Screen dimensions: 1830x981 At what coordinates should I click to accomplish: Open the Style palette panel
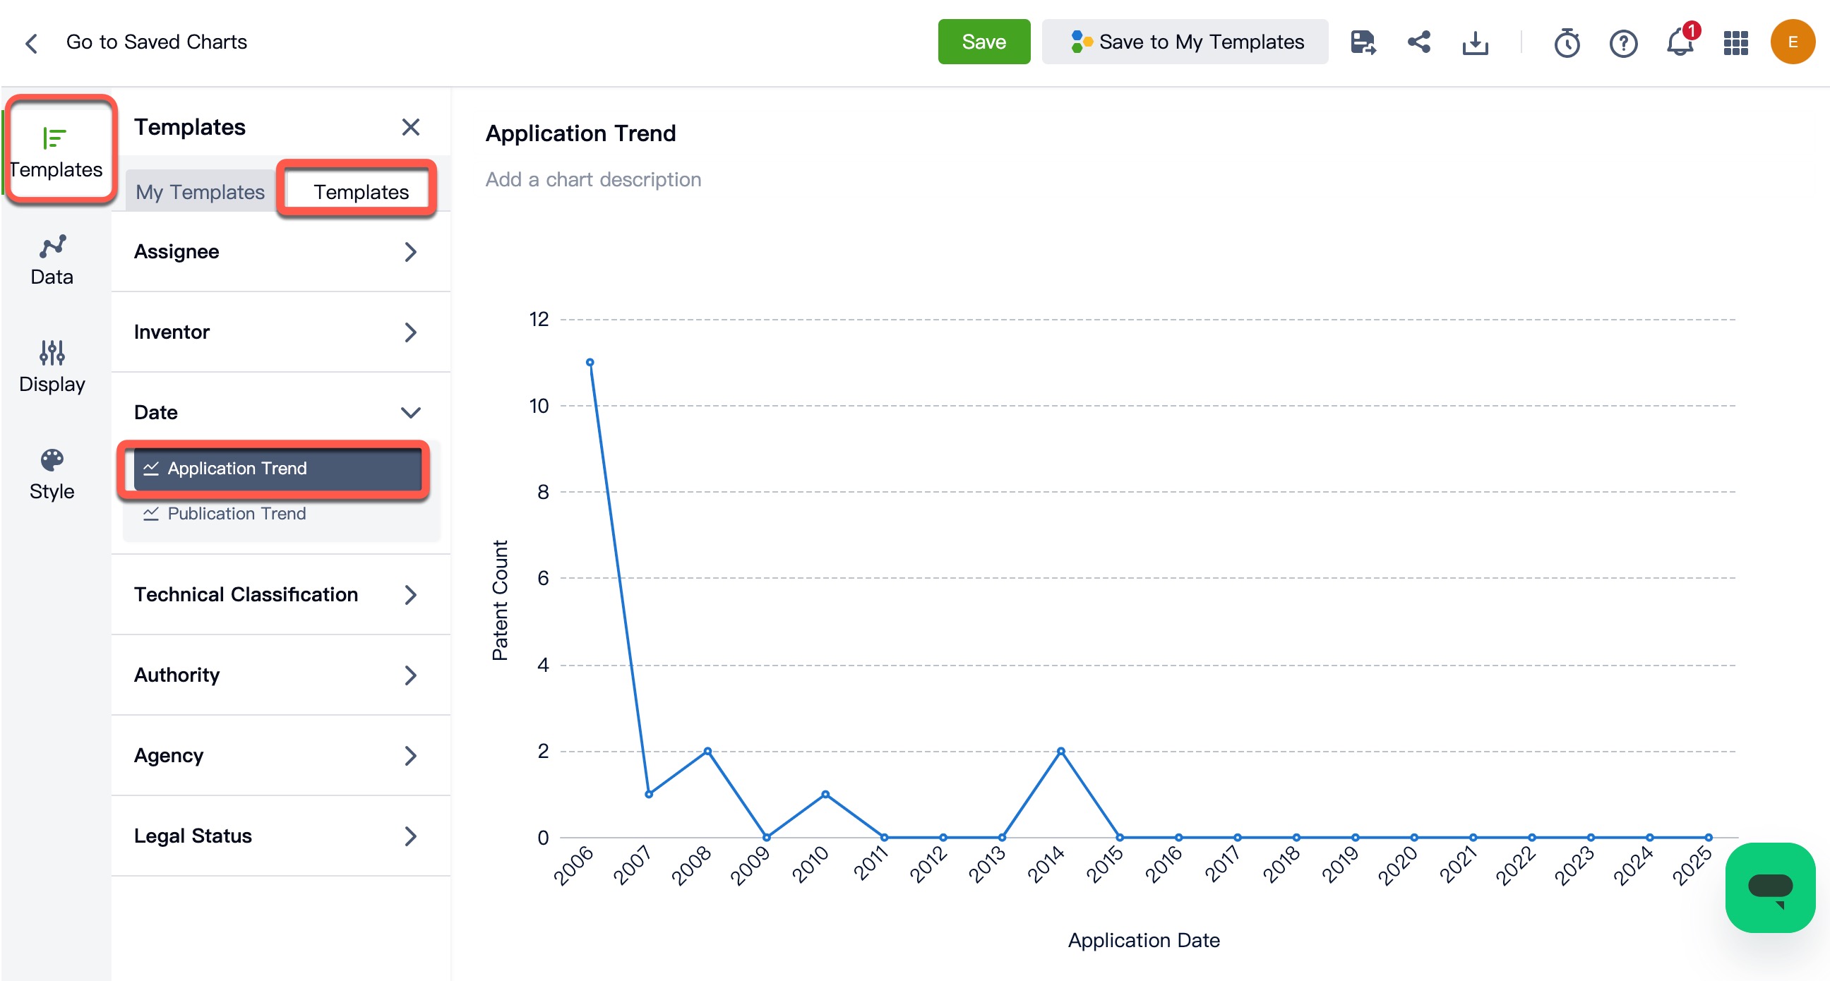coord(52,474)
